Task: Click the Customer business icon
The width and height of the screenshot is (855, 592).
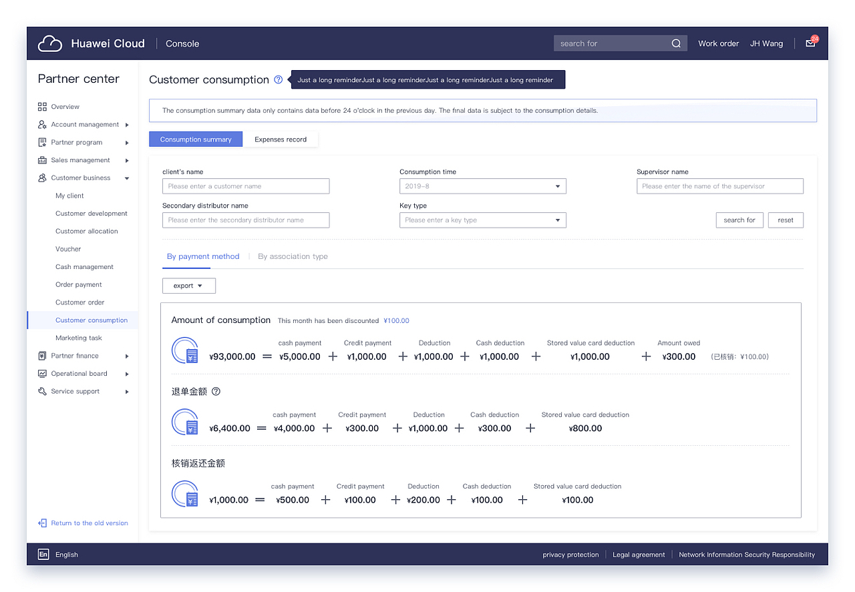Action: pyautogui.click(x=42, y=178)
